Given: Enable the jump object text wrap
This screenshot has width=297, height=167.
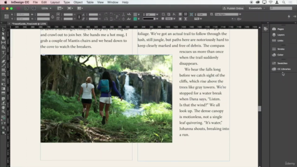Looking at the screenshot, I should [186, 19].
